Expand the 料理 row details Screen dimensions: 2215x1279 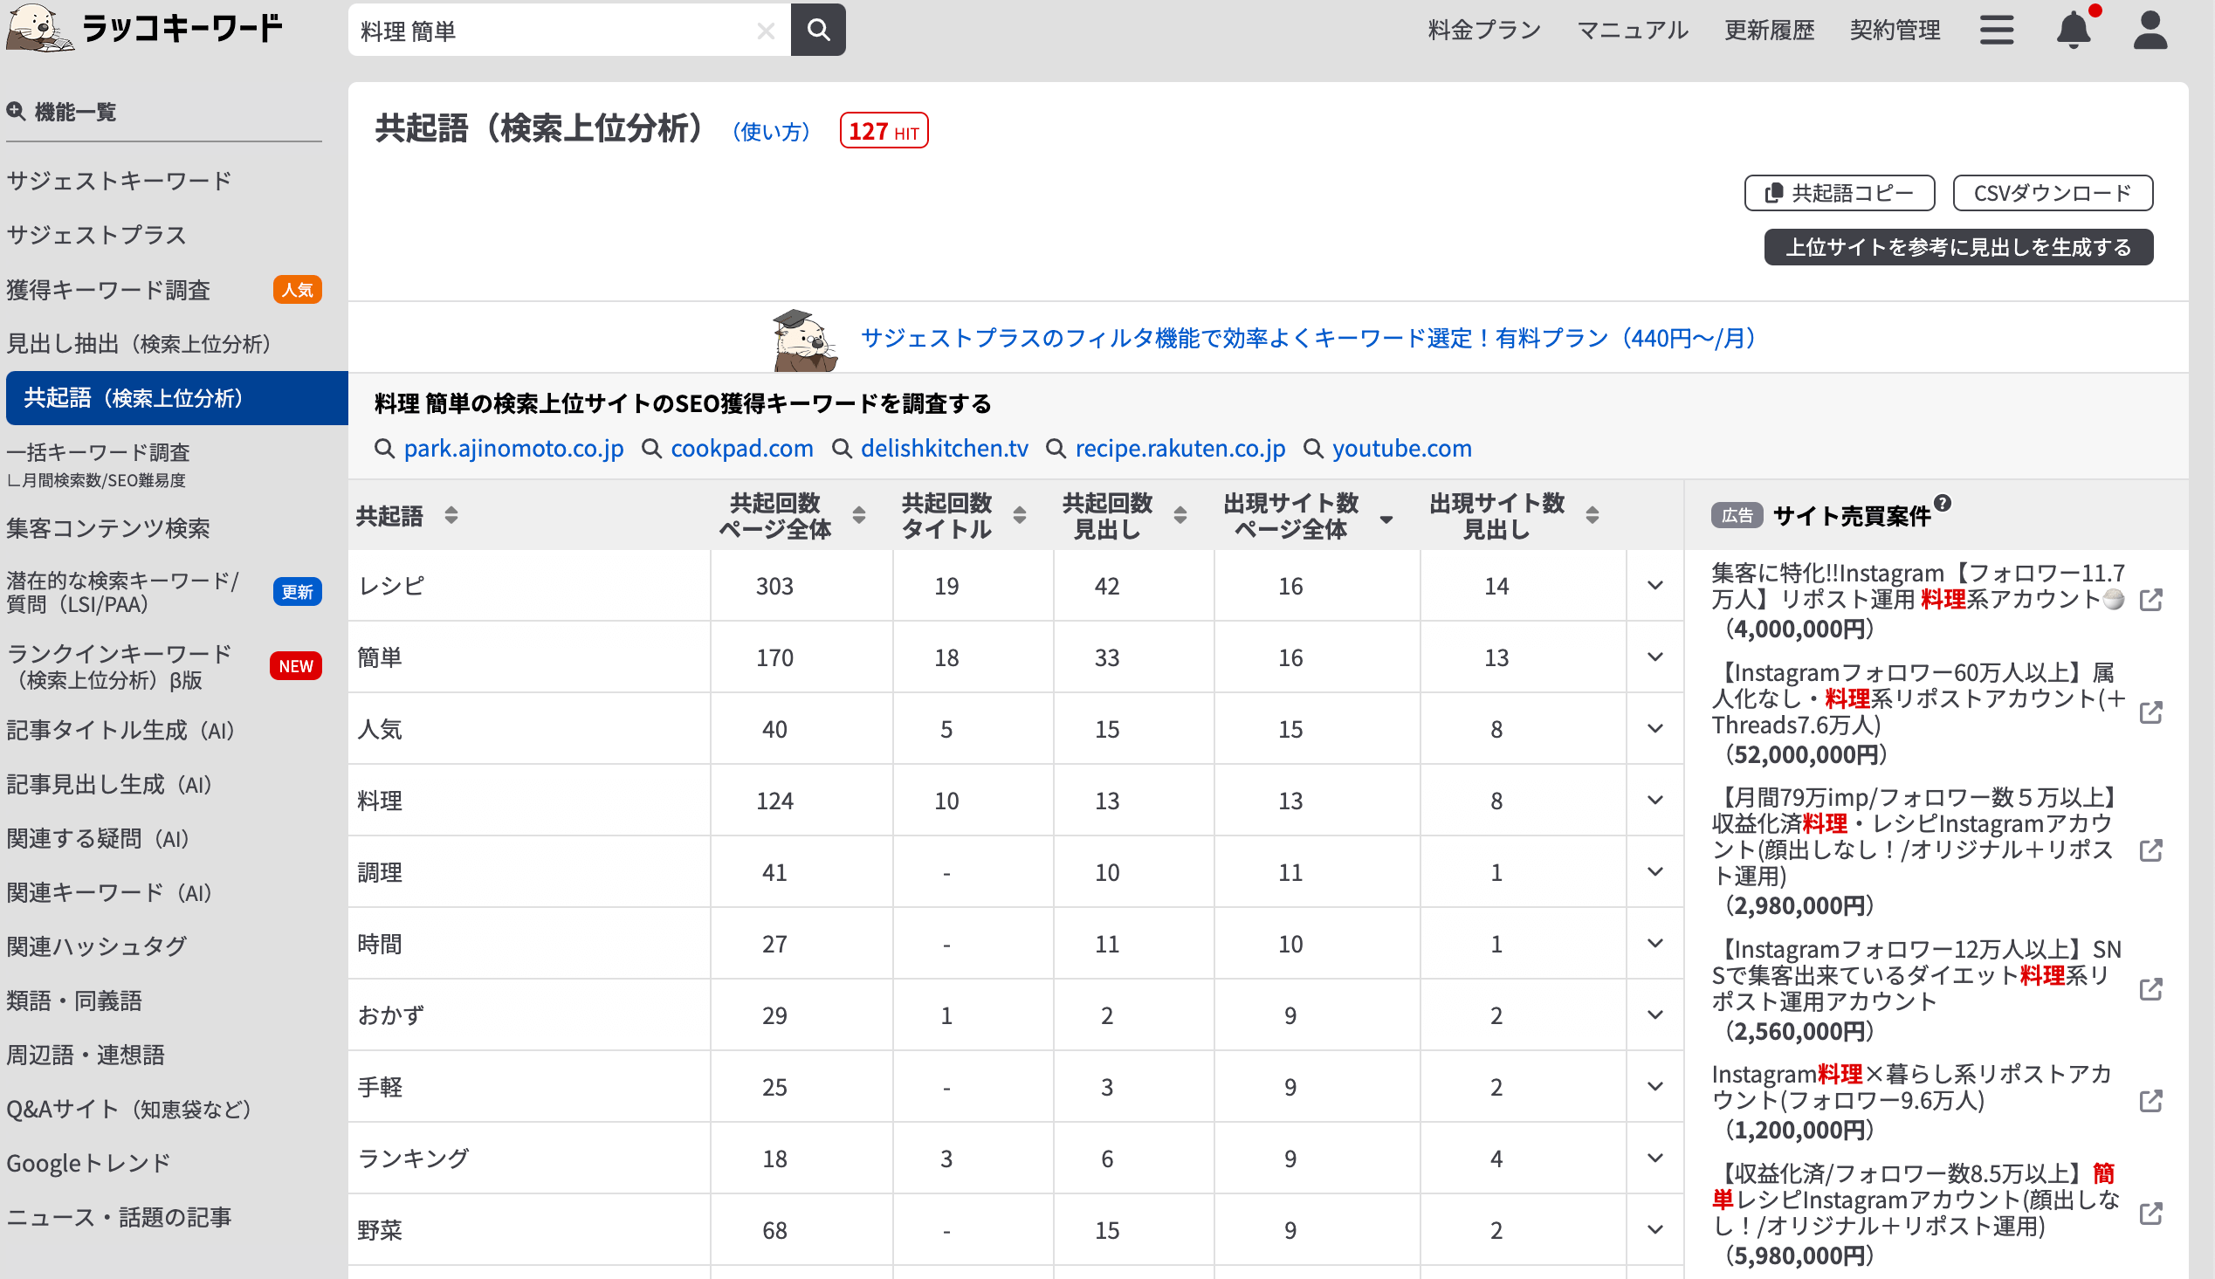click(x=1654, y=800)
